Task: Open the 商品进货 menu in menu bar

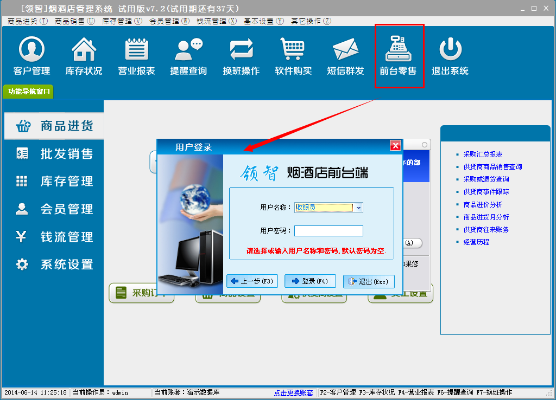Action: [28, 21]
